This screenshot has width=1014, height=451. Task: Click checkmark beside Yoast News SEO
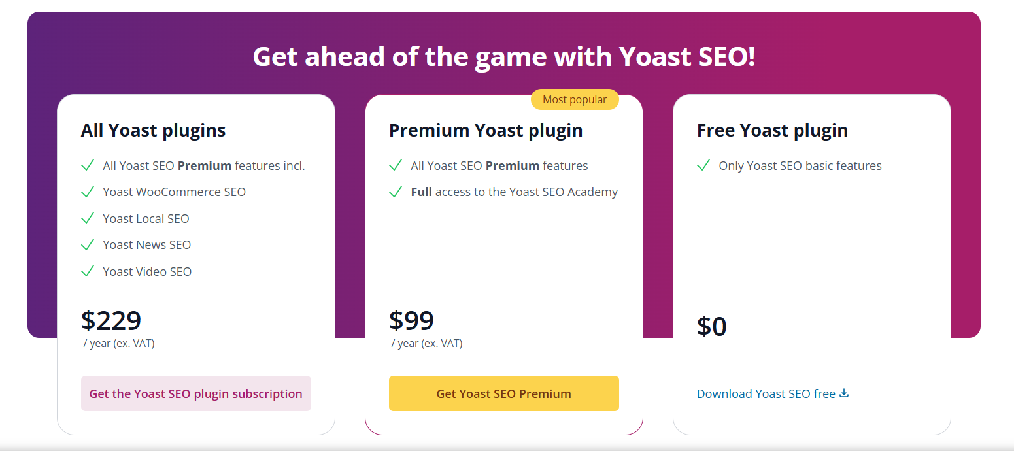88,245
